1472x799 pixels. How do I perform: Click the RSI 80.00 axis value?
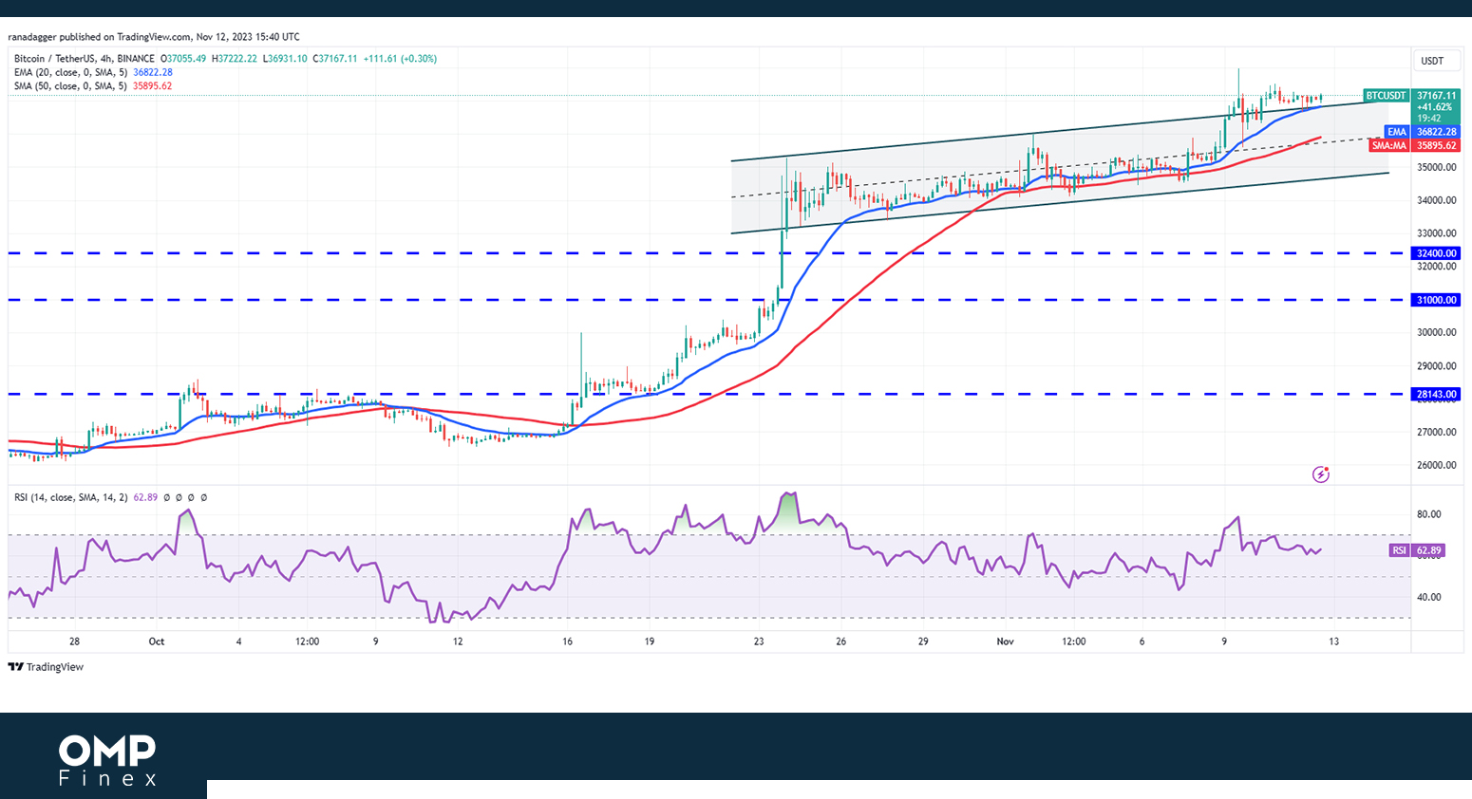coord(1429,514)
